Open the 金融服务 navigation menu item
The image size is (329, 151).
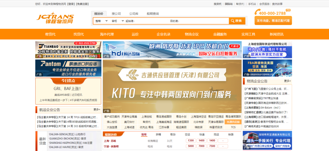click(220, 34)
